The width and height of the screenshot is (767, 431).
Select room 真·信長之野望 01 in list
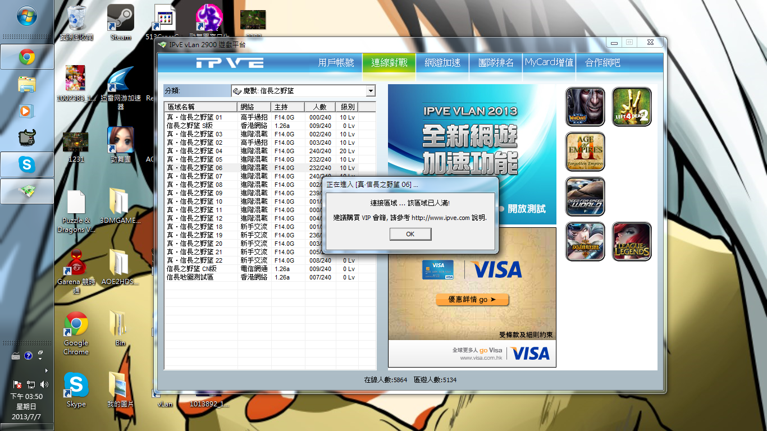click(x=195, y=117)
